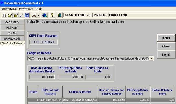
Task: Click the blue save/record disk icon
Action: tap(27, 15)
